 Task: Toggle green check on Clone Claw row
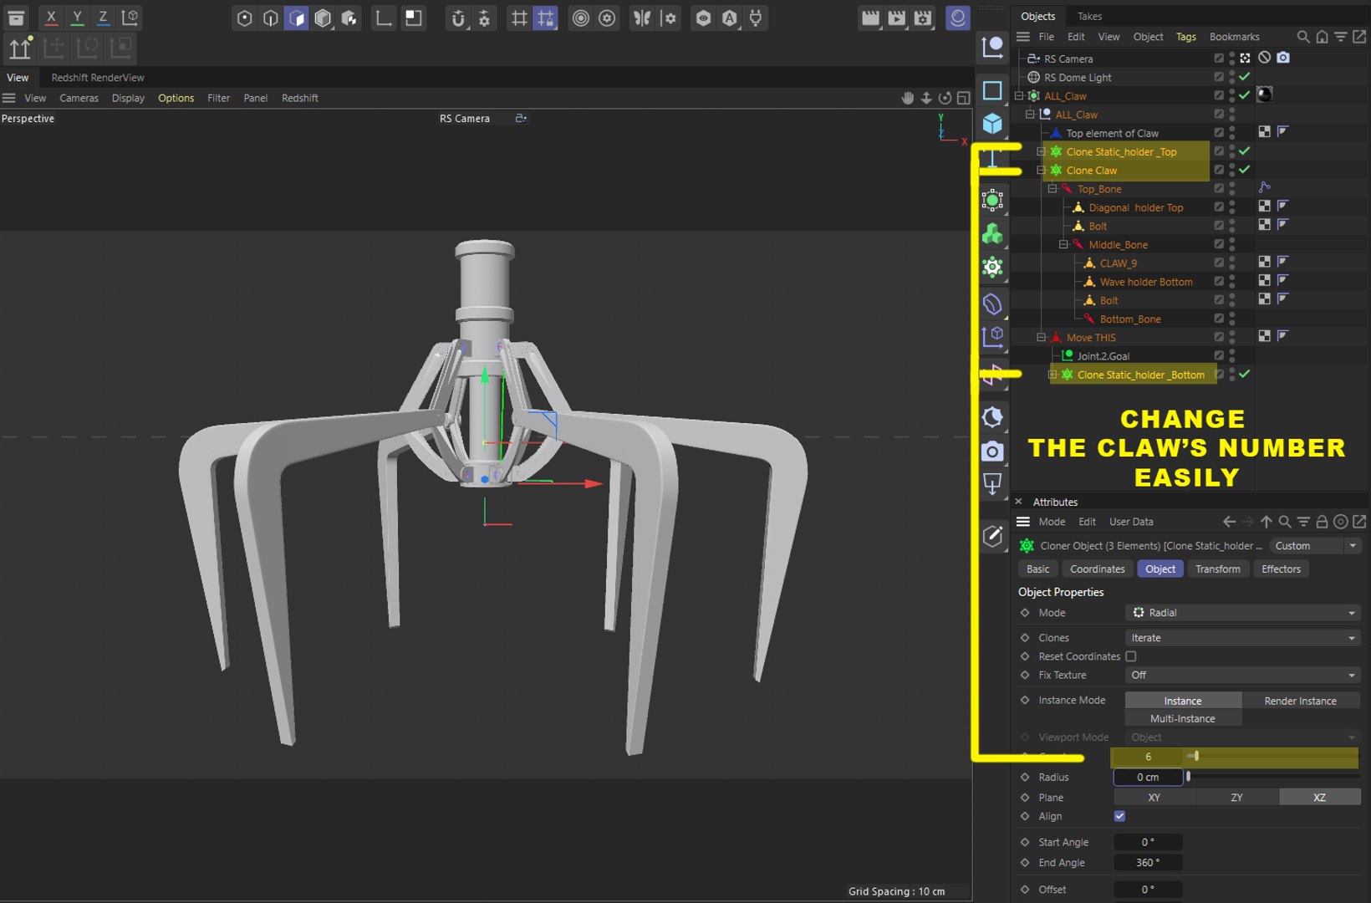coord(1244,170)
